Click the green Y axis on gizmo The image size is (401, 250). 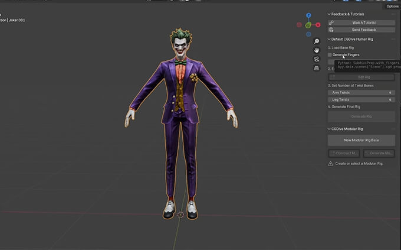click(308, 25)
